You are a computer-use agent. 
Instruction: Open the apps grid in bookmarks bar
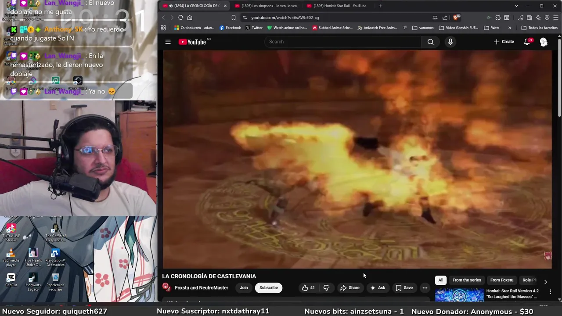click(x=163, y=28)
